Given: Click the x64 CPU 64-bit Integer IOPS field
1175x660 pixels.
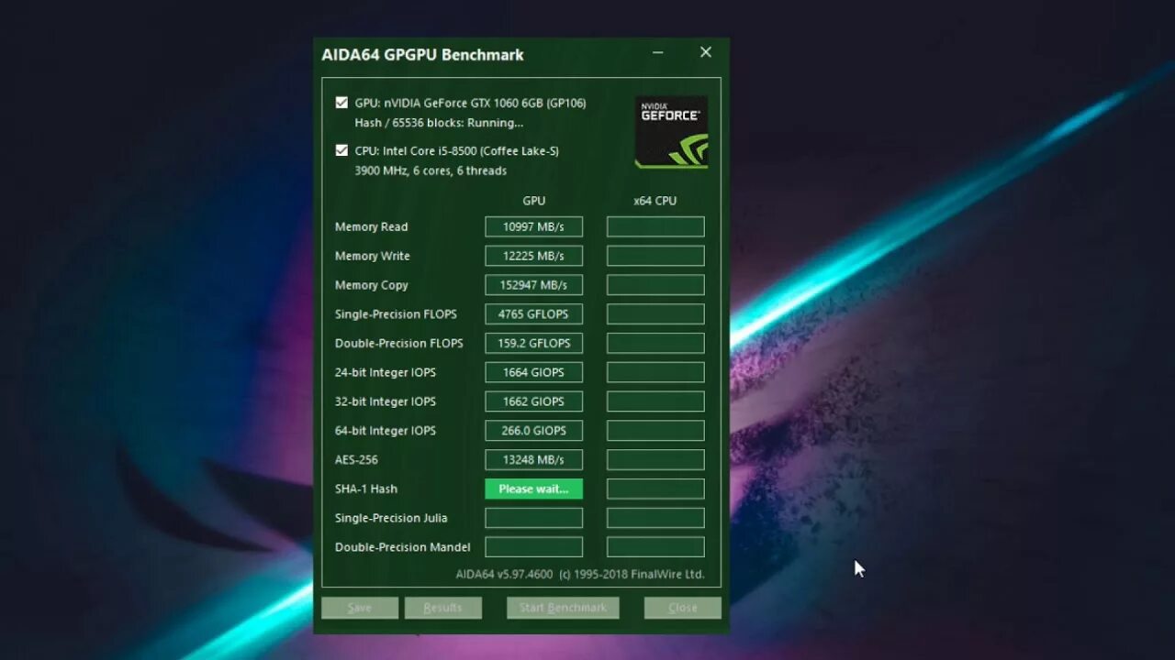Looking at the screenshot, I should (x=655, y=431).
